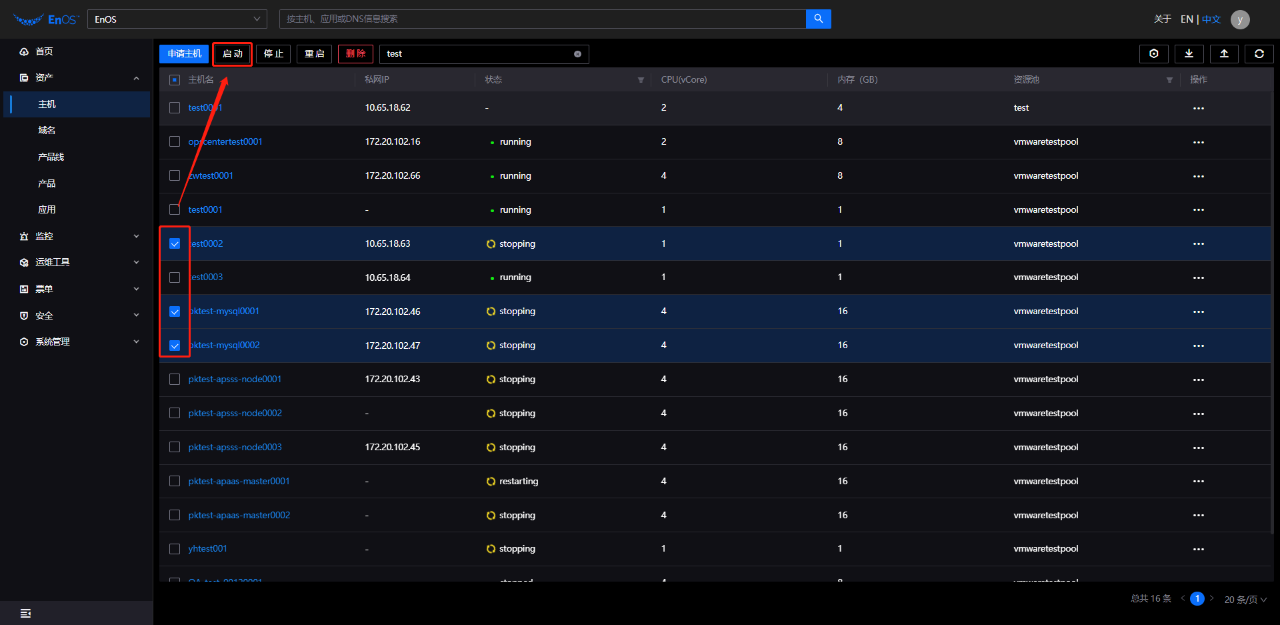Select 应用 in the sidebar
The width and height of the screenshot is (1280, 625).
(x=47, y=209)
